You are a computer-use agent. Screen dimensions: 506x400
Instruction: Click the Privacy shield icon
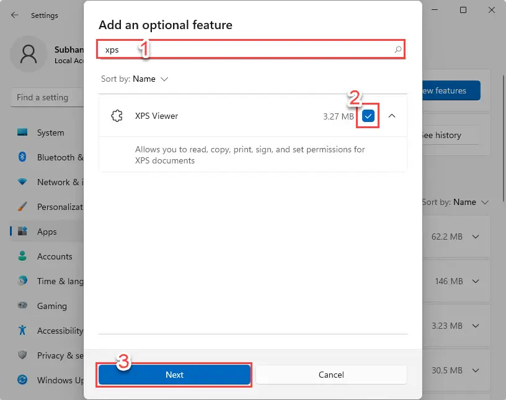tap(22, 355)
